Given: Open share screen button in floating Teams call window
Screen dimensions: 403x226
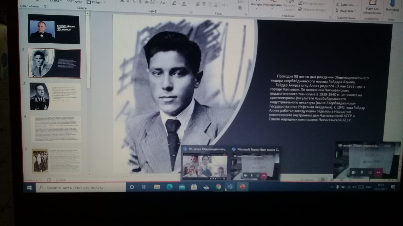Looking at the screenshot, I should 370,172.
